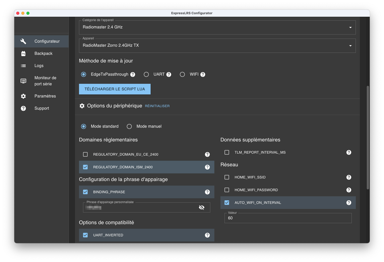Open Support section in sidebar
The height and width of the screenshot is (262, 384).
click(x=41, y=108)
